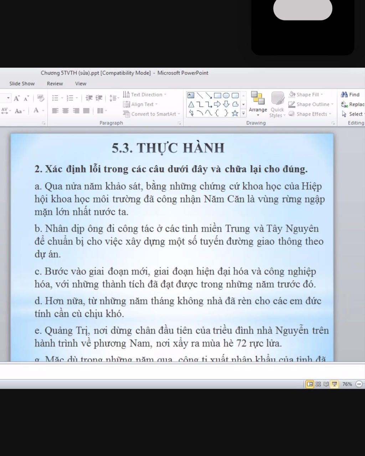
Task: Switch to Slide Sorter view
Action: click(318, 384)
